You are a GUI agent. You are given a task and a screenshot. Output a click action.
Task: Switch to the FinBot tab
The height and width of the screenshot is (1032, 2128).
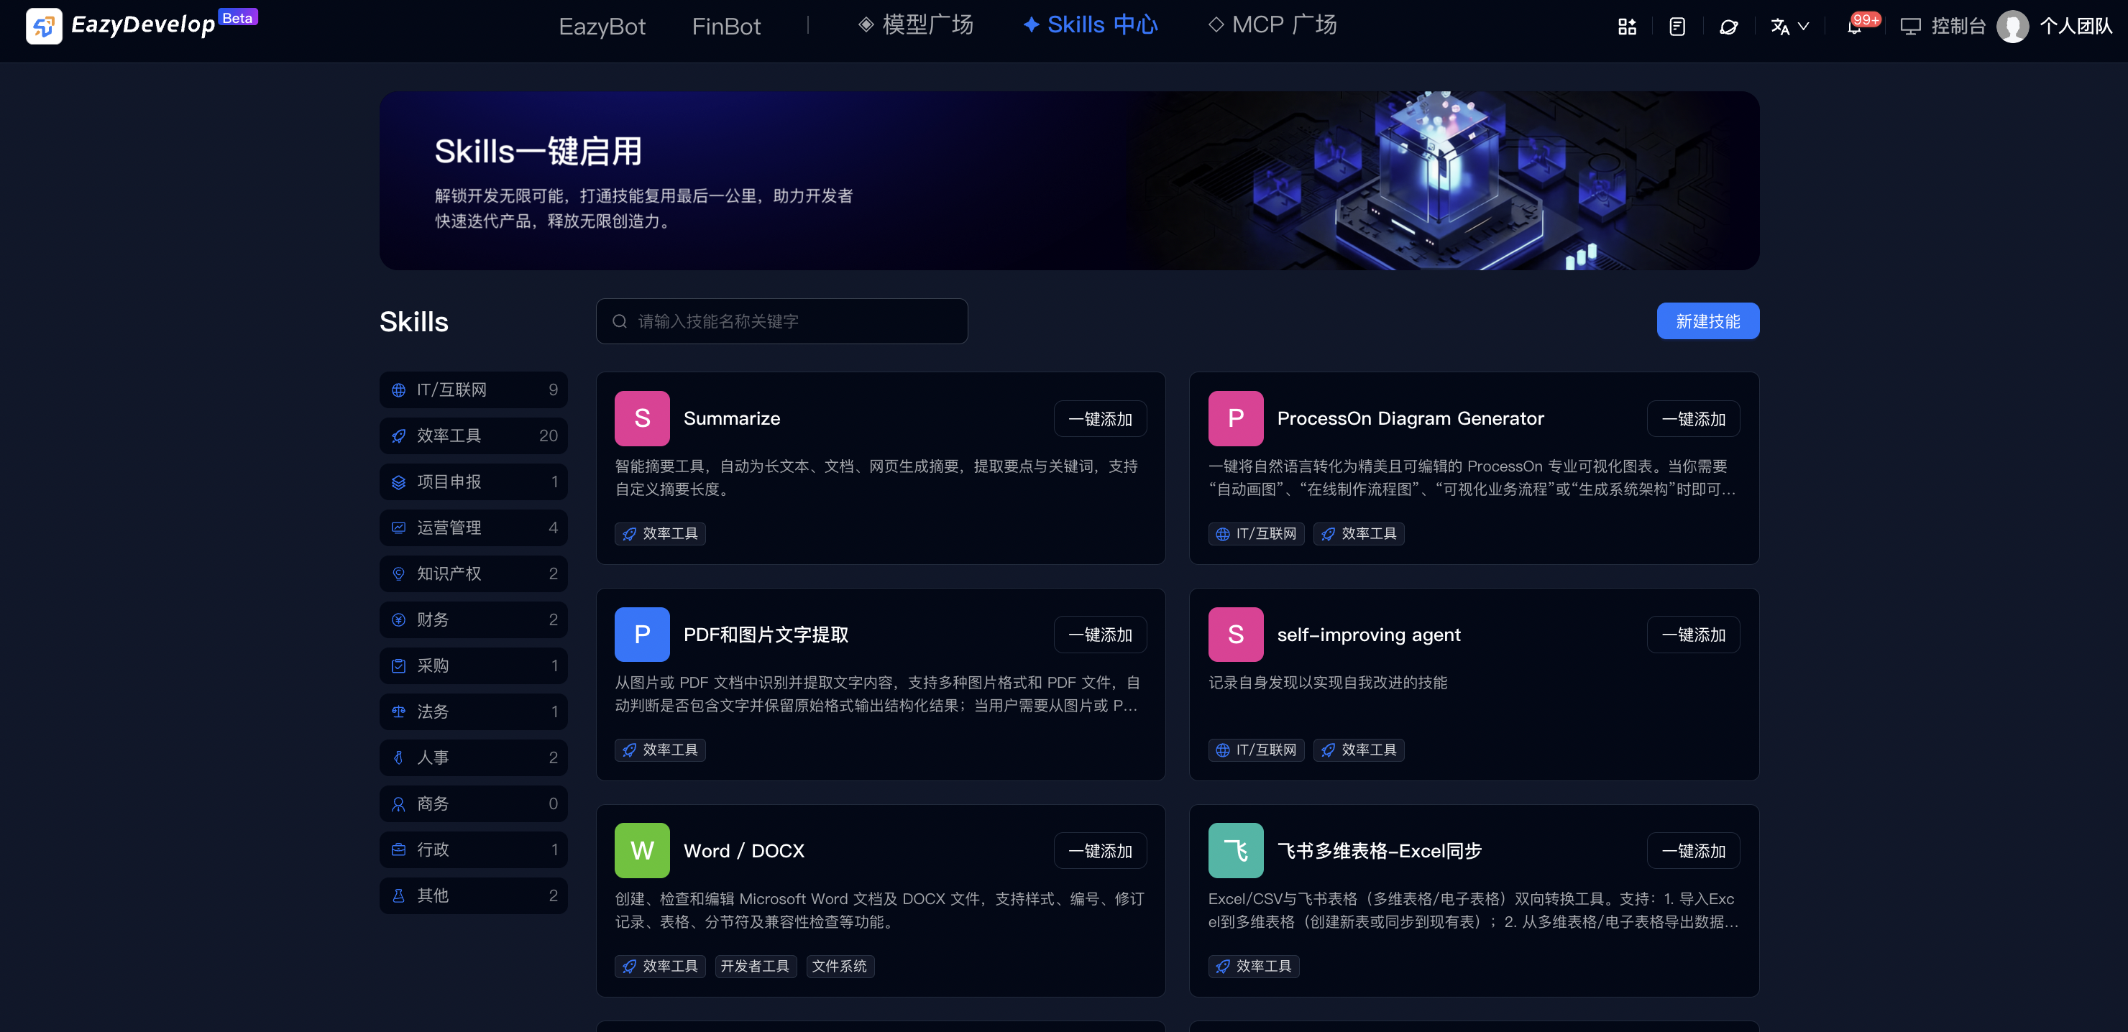coord(725,27)
